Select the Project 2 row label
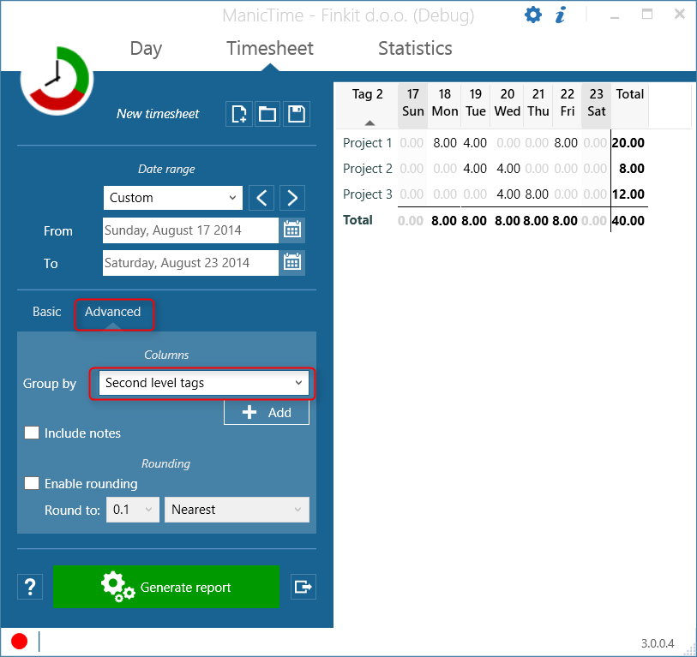 pos(367,169)
